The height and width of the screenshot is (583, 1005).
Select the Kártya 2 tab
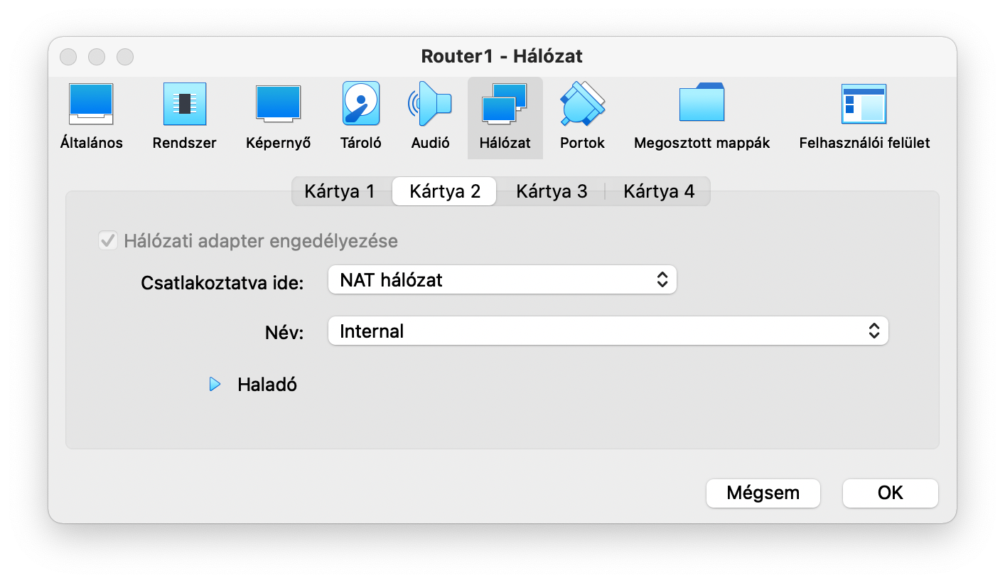coord(445,191)
